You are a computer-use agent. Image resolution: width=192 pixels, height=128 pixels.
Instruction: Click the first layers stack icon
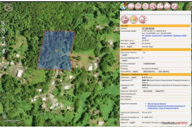[x=131, y=6]
